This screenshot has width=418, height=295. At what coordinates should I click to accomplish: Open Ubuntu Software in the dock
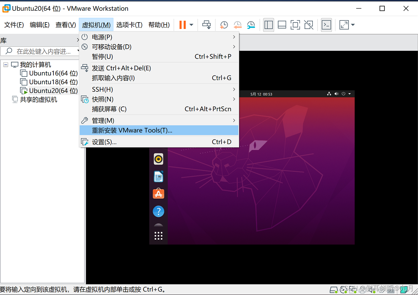pos(158,194)
